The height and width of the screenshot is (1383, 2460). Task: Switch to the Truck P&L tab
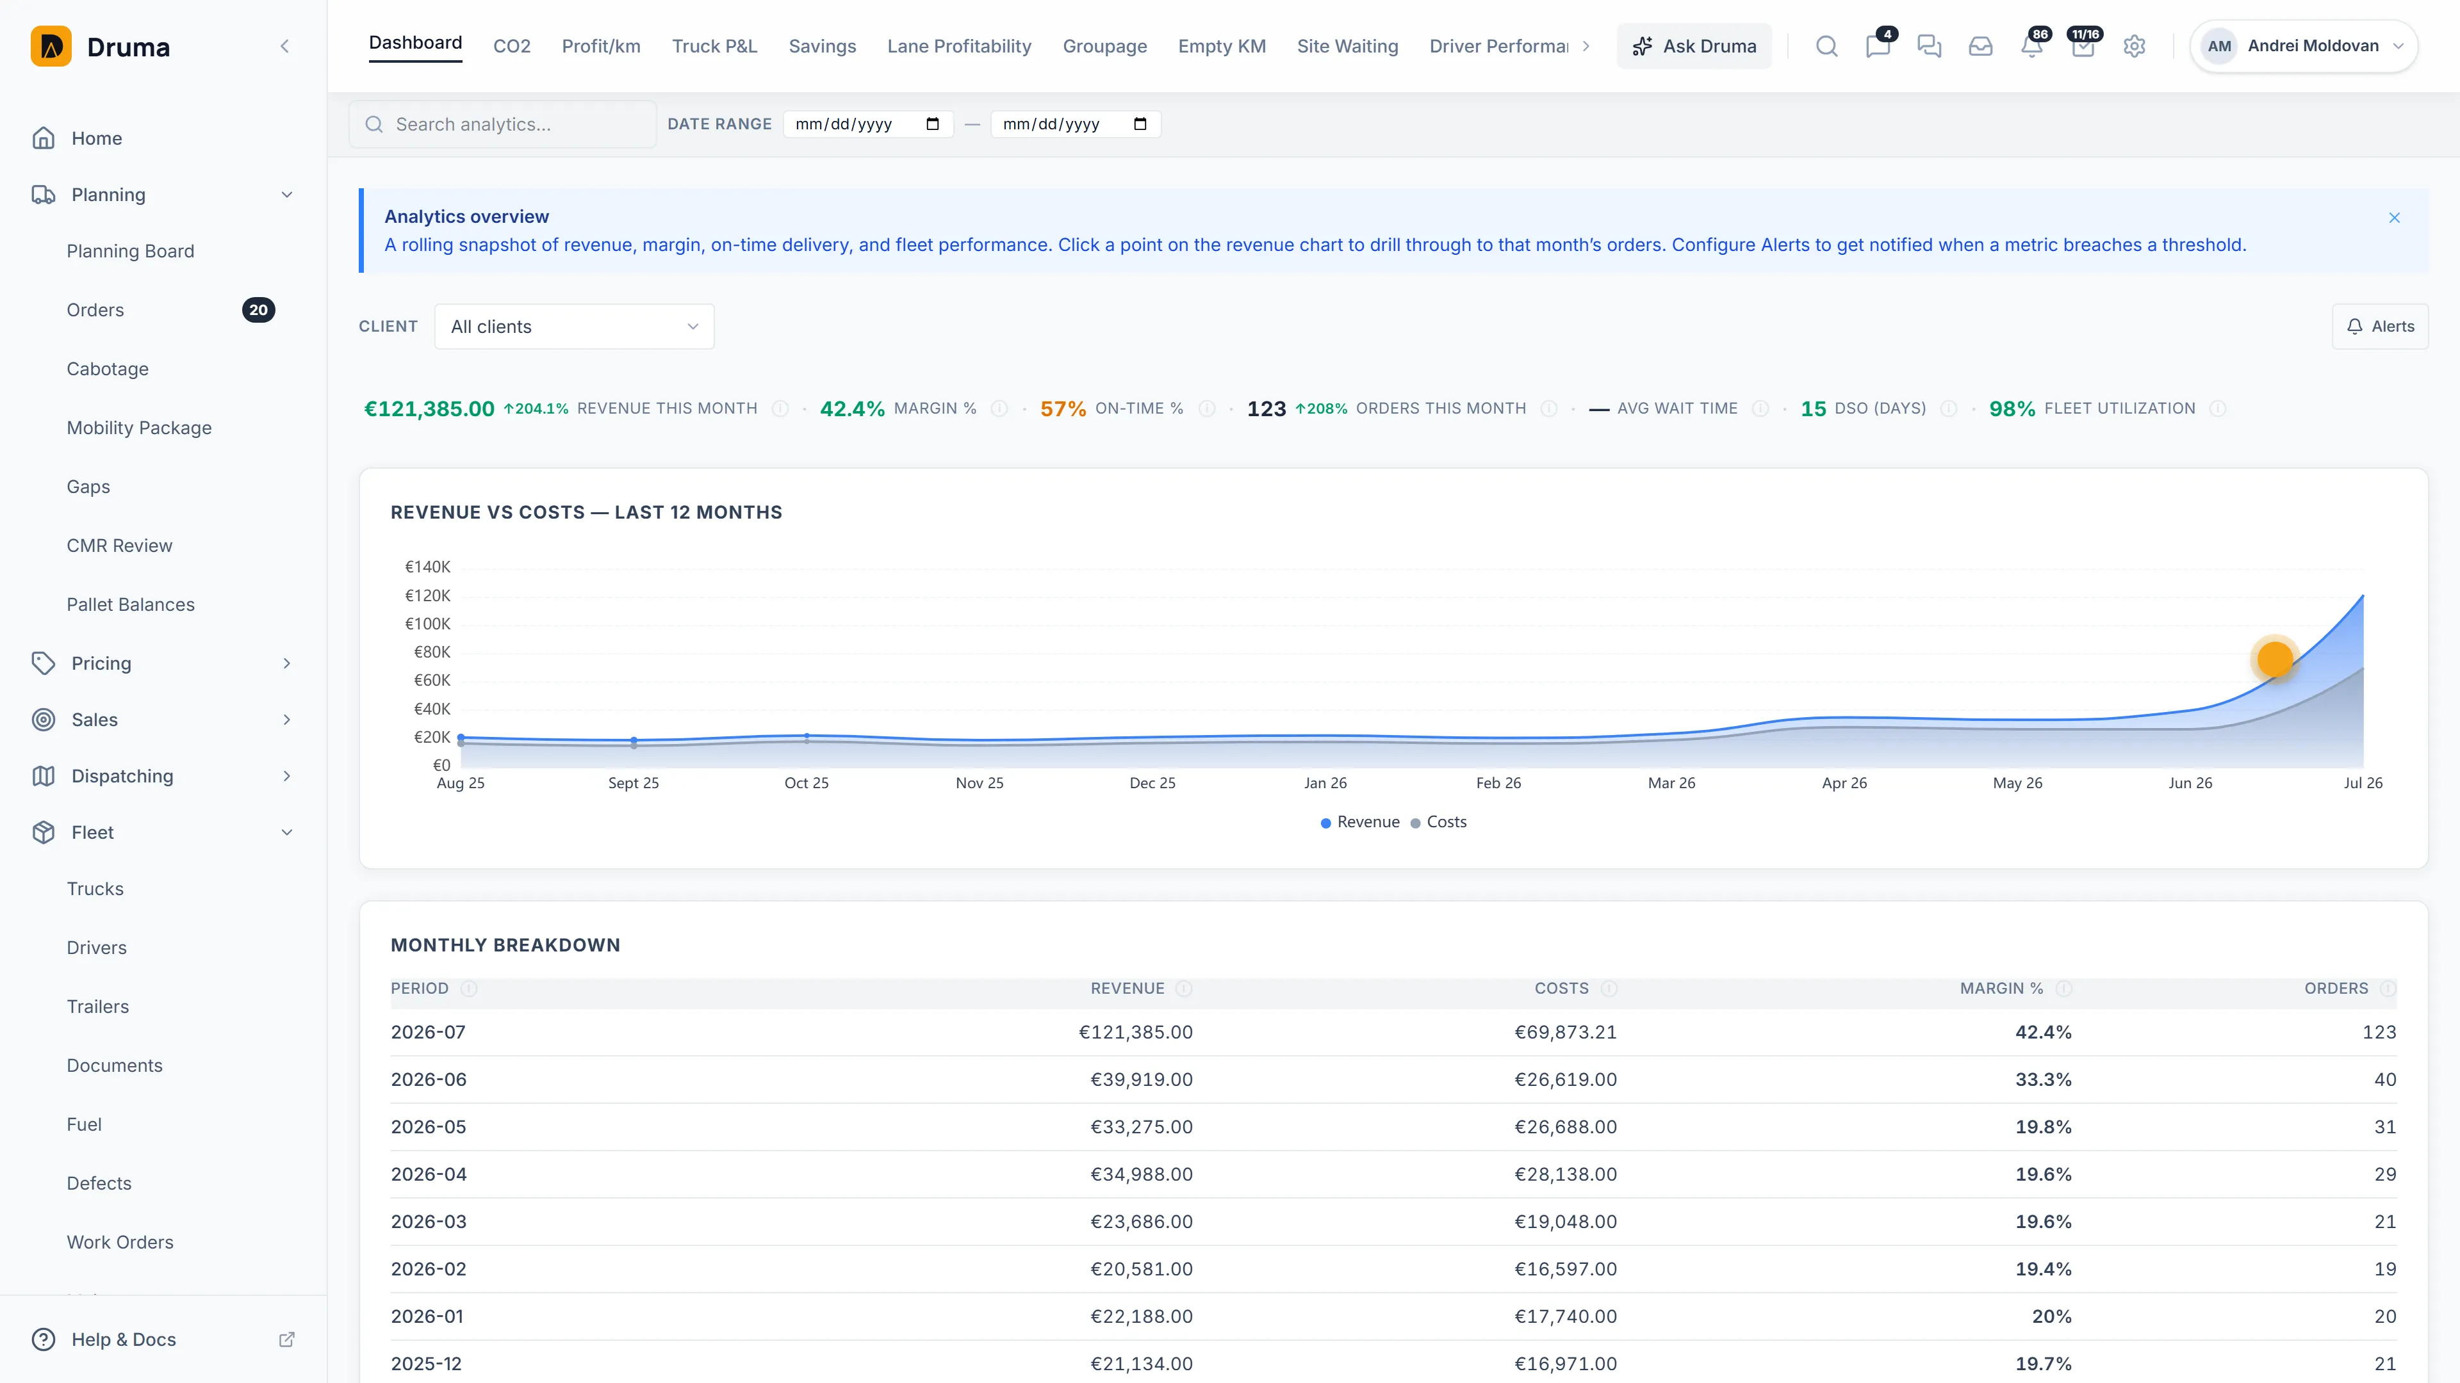pos(714,46)
